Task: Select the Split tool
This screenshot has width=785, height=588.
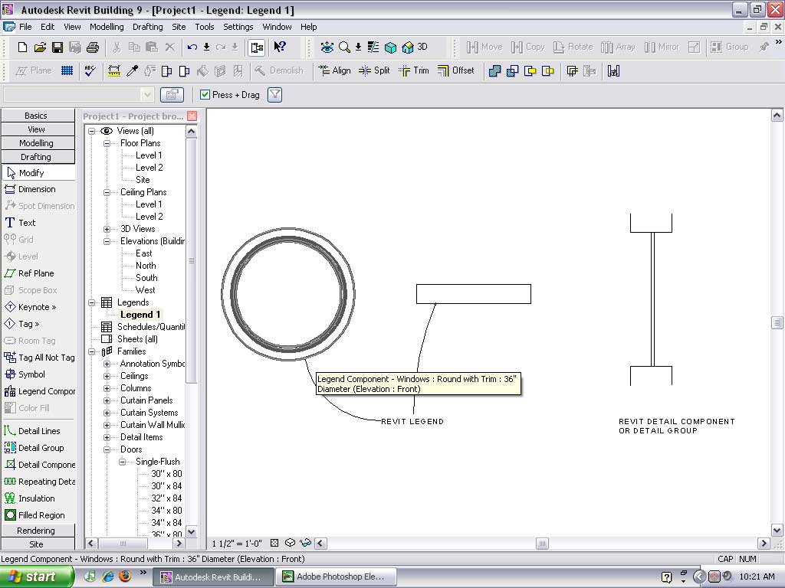Action: pos(374,70)
